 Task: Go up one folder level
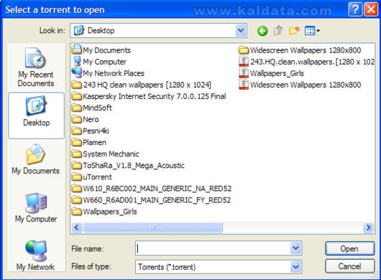point(278,31)
